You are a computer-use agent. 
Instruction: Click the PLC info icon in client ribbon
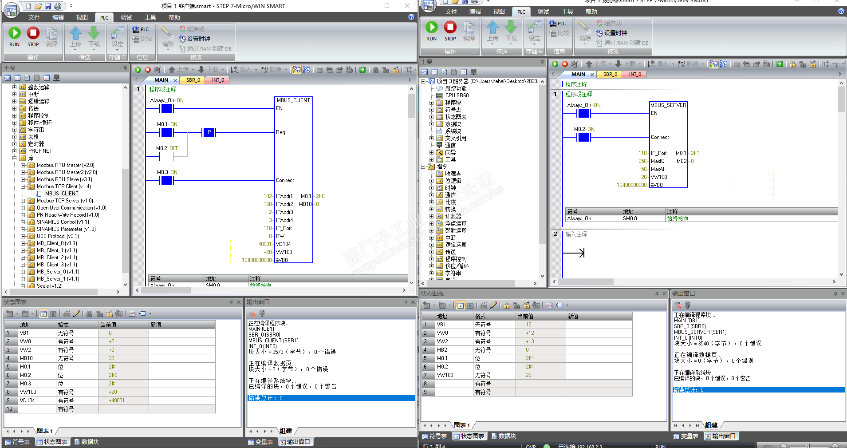141,29
